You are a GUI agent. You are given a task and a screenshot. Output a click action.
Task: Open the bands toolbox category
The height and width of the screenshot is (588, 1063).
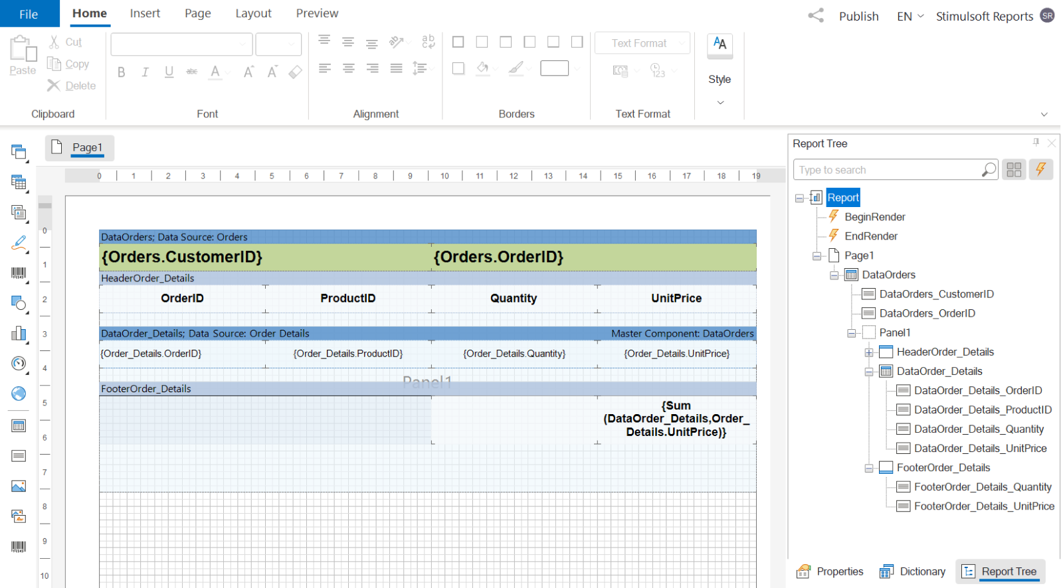click(x=19, y=152)
